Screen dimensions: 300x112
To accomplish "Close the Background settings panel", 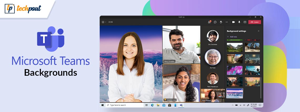I will (259, 31).
